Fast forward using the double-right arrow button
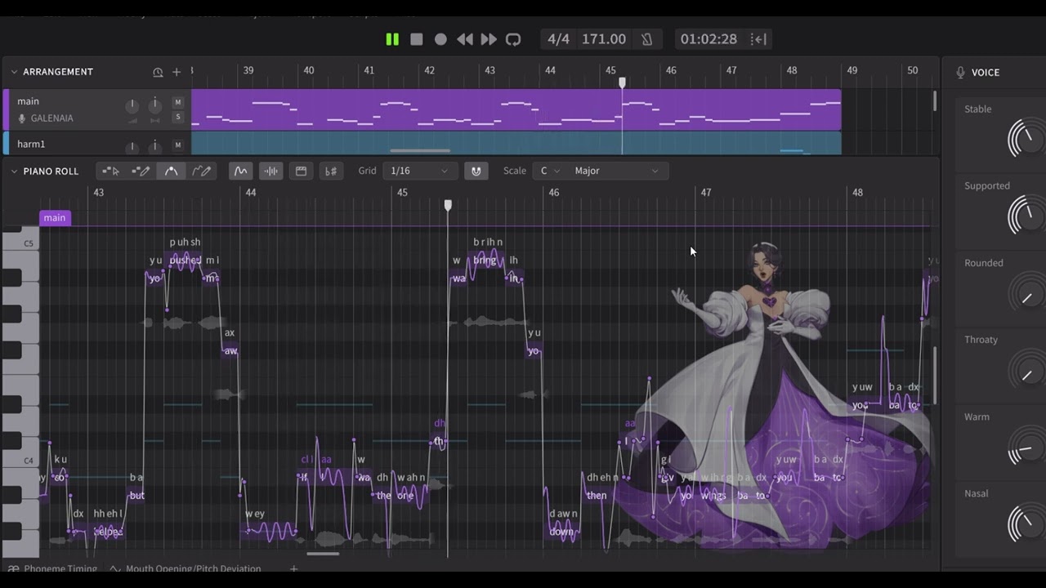This screenshot has height=588, width=1046. pyautogui.click(x=489, y=39)
